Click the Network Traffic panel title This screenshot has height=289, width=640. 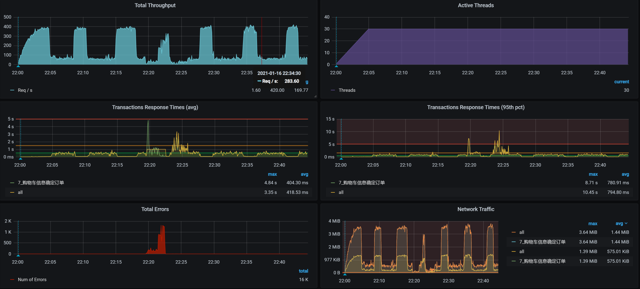pyautogui.click(x=476, y=209)
